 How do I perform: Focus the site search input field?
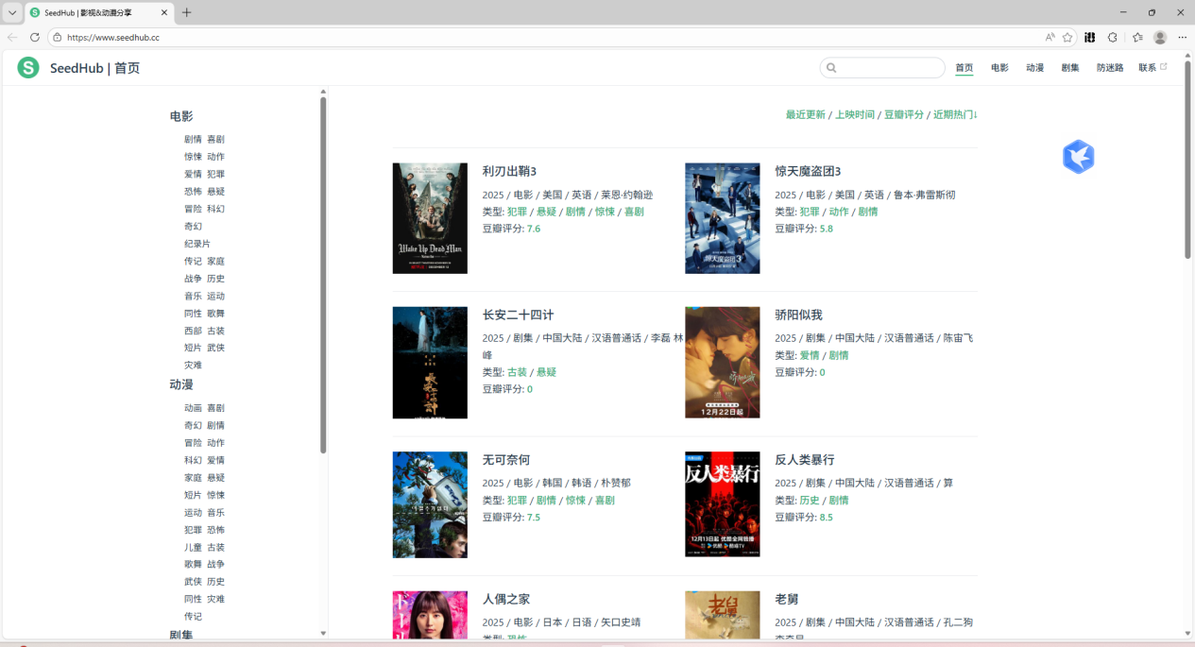[x=882, y=67]
